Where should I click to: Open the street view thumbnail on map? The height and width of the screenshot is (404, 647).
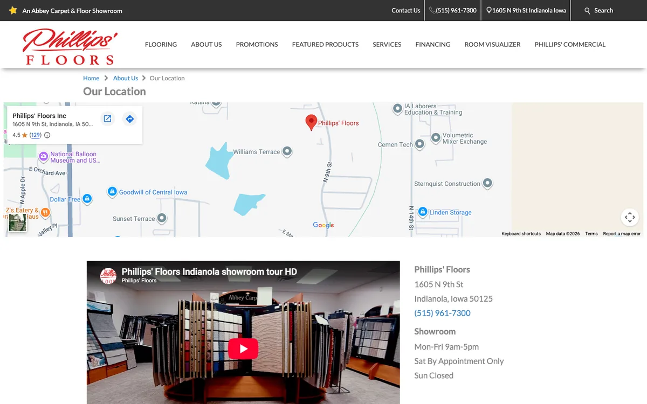[x=17, y=222]
